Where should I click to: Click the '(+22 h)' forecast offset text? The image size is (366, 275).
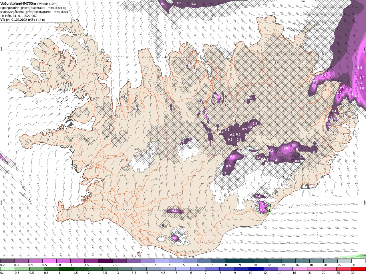[40, 20]
